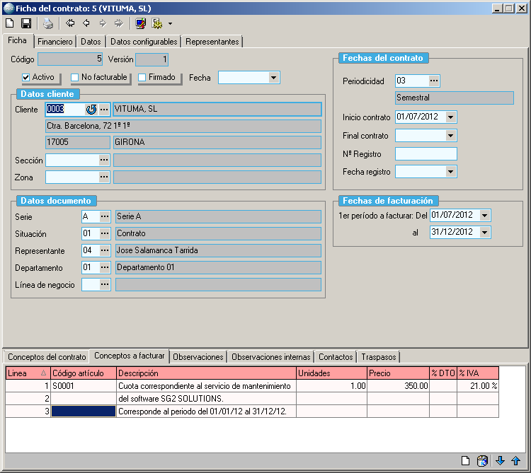Uncheck the Activo checkbox
The height and width of the screenshot is (473, 531).
pos(25,78)
